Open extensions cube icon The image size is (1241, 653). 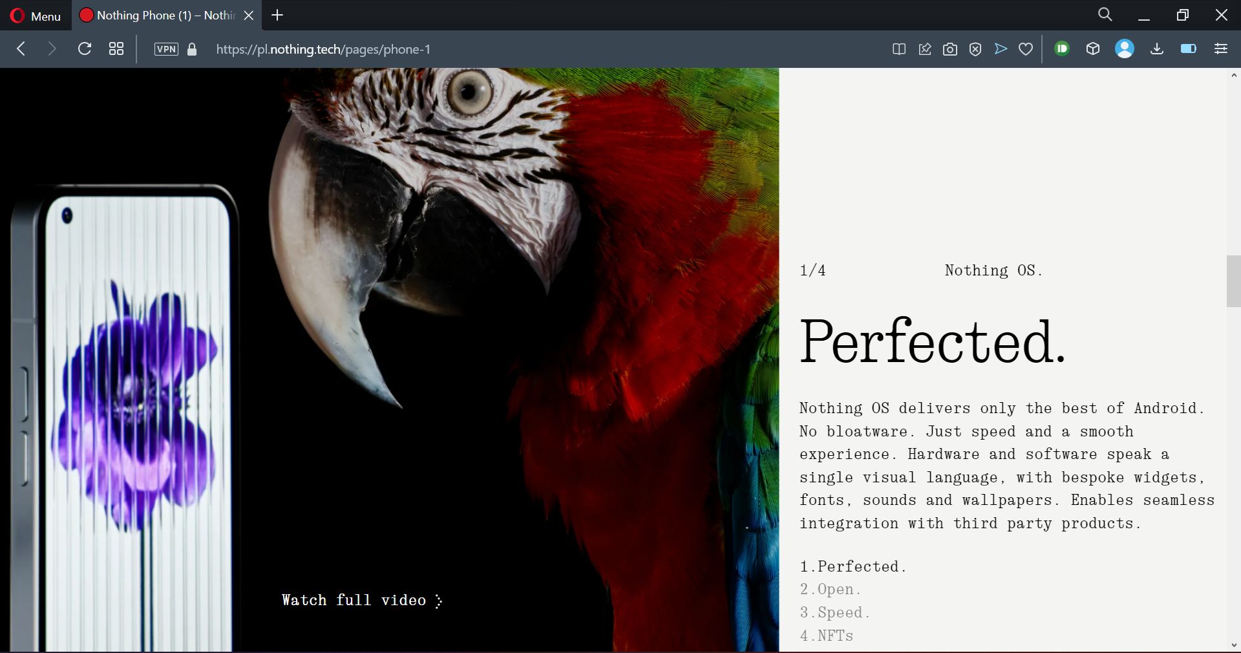coord(1093,49)
